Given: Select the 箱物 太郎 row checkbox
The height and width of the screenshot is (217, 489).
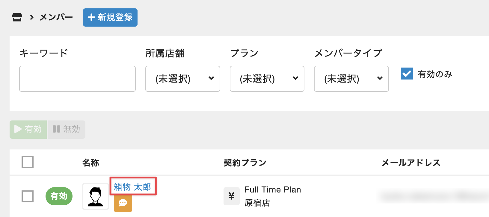Looking at the screenshot, I should tap(28, 196).
